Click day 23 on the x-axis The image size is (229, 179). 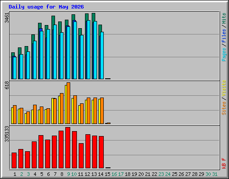[161, 174]
